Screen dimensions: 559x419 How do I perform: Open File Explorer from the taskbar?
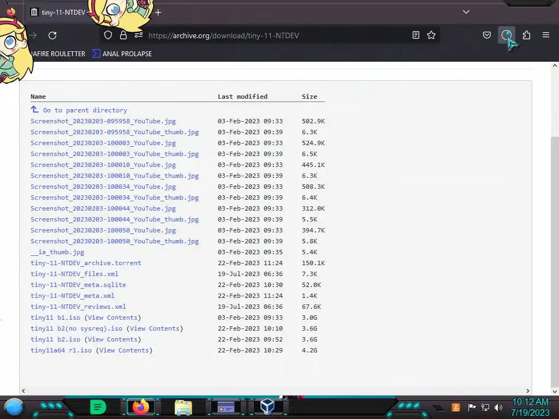pyautogui.click(x=183, y=408)
